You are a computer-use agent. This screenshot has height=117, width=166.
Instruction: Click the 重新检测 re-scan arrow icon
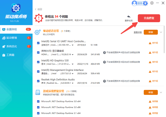click(x=129, y=17)
